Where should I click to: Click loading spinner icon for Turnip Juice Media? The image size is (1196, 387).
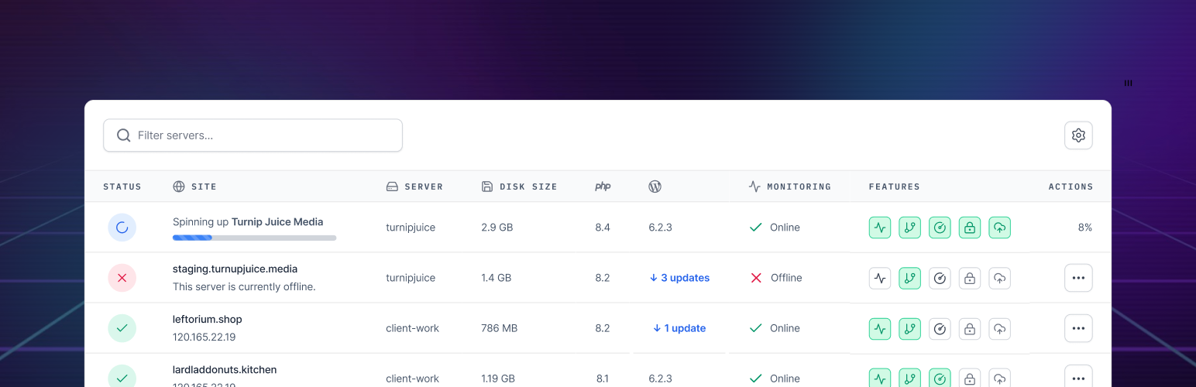tap(122, 228)
